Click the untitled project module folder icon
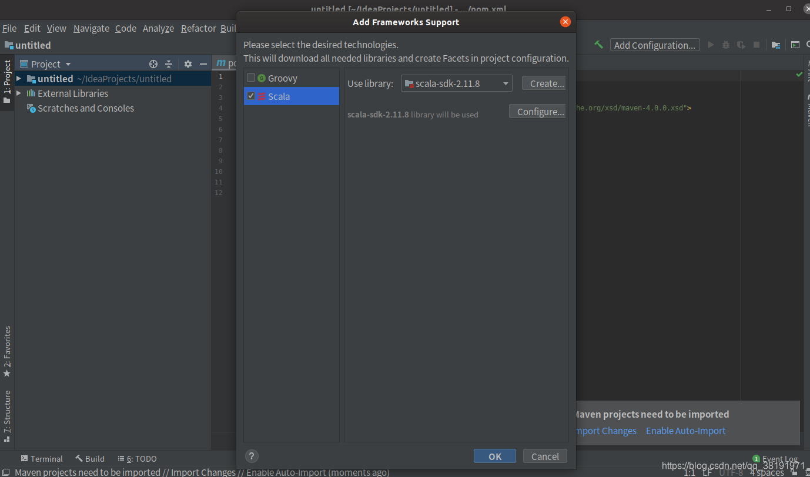The image size is (810, 477). pyautogui.click(x=31, y=79)
